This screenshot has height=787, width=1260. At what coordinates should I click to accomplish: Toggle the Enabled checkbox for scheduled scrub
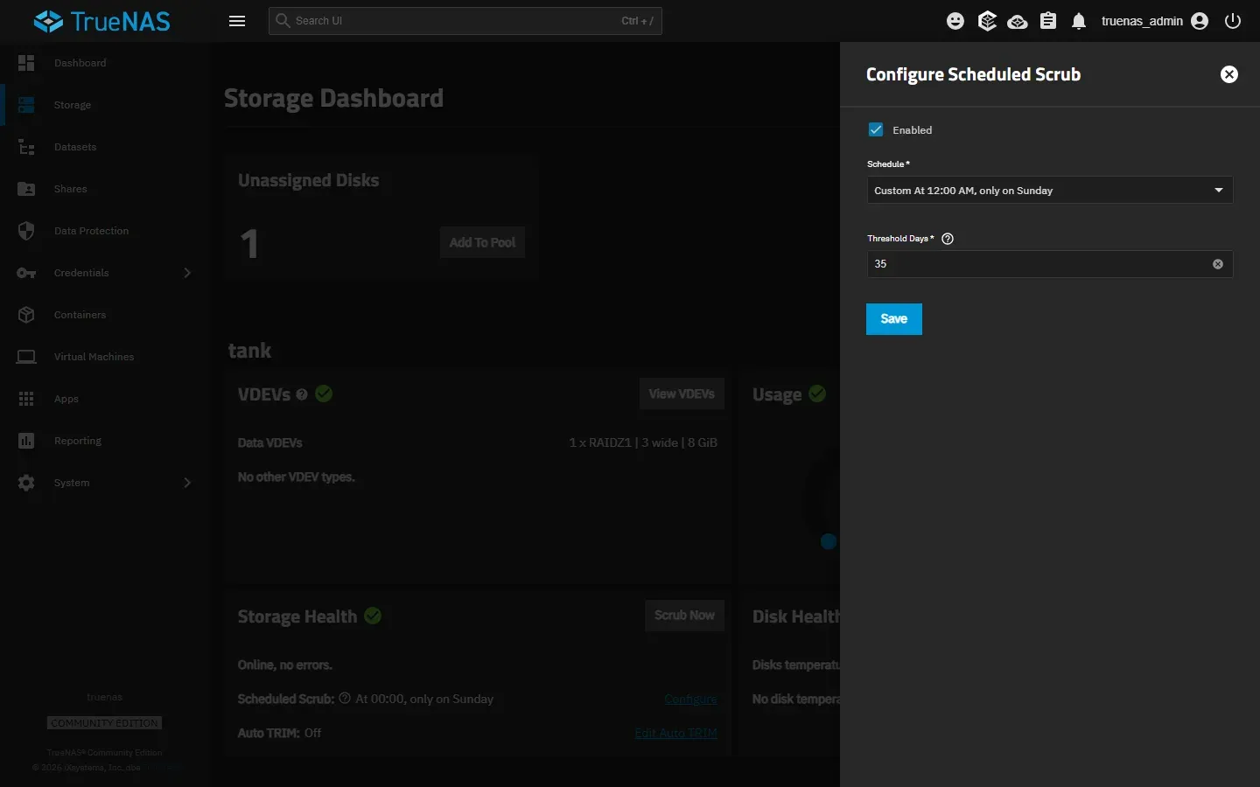point(876,129)
